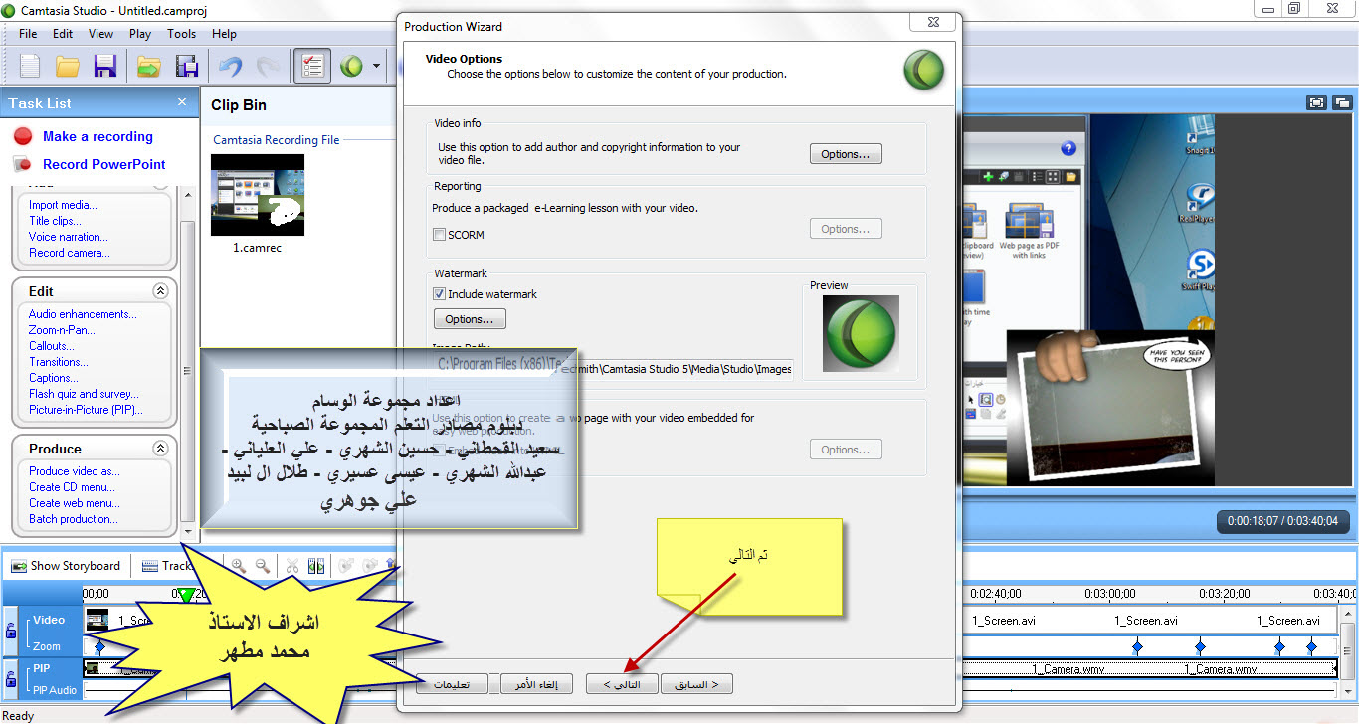Toggle the lock on the Video track
The height and width of the screenshot is (724, 1359).
tap(11, 631)
